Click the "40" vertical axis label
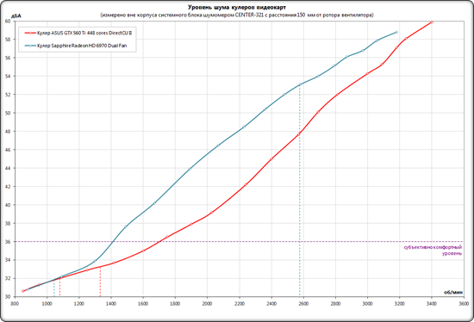 [x=8, y=205]
